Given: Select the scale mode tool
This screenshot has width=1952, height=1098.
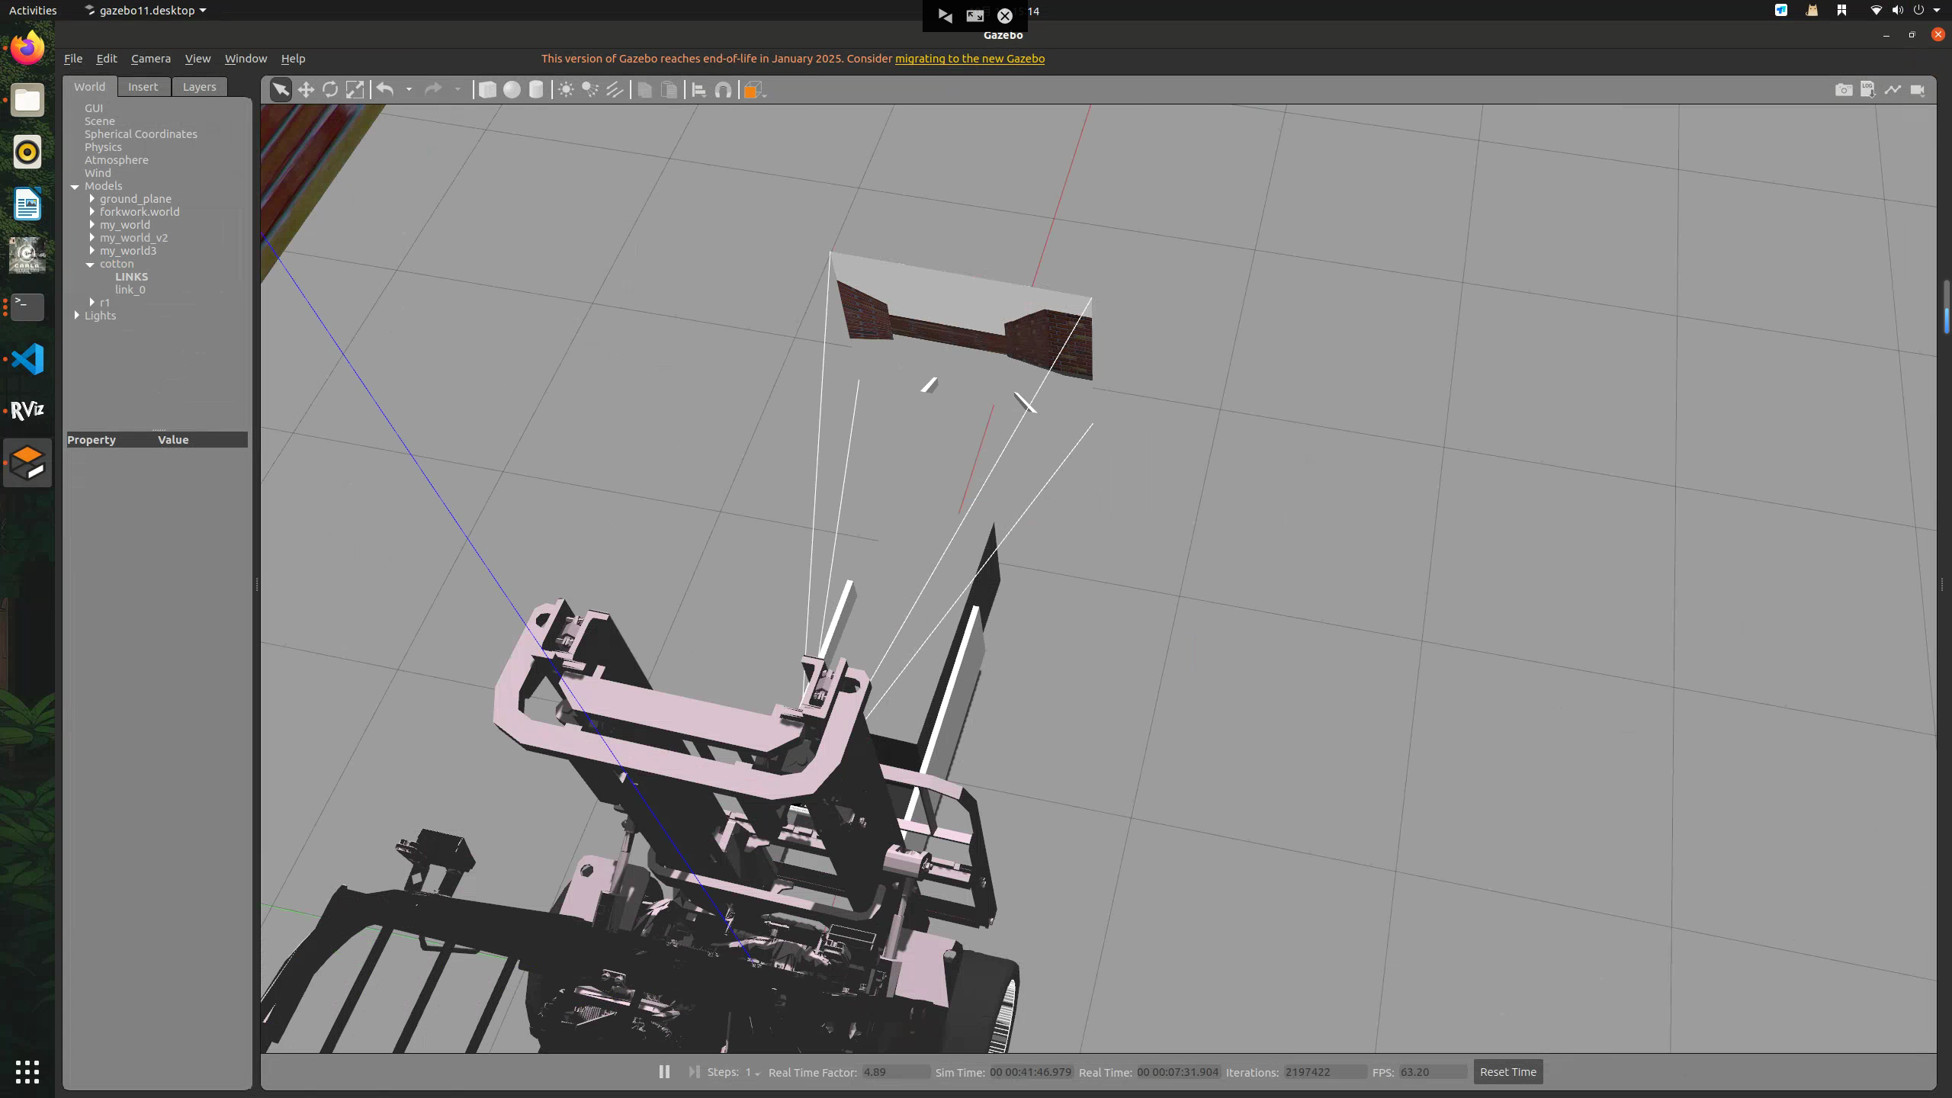Looking at the screenshot, I should coord(355,90).
